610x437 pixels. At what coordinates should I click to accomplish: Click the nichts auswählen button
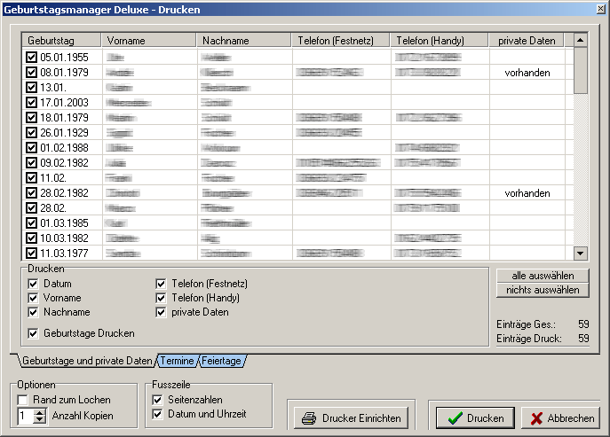coord(542,290)
